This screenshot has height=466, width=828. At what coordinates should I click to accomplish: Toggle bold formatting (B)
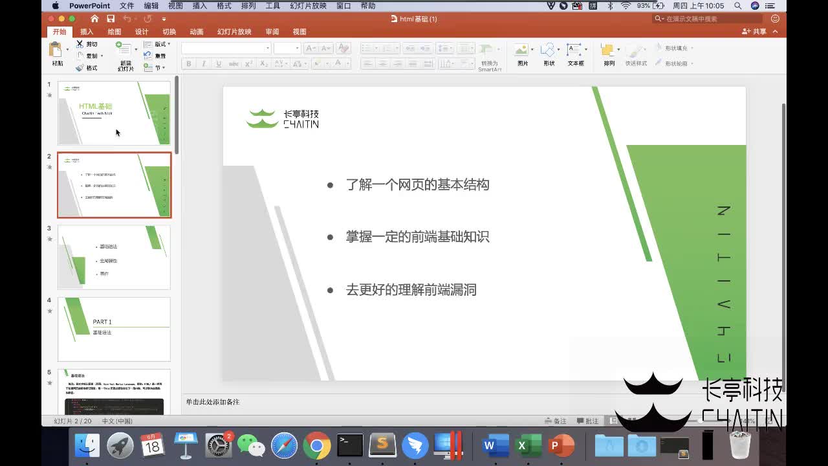189,63
